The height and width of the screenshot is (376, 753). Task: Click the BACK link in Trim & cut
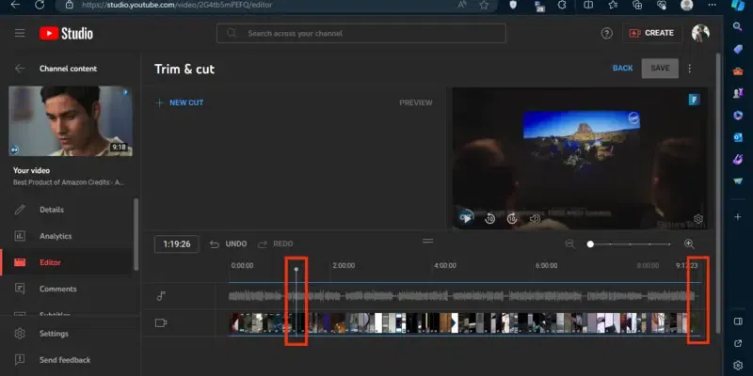622,68
